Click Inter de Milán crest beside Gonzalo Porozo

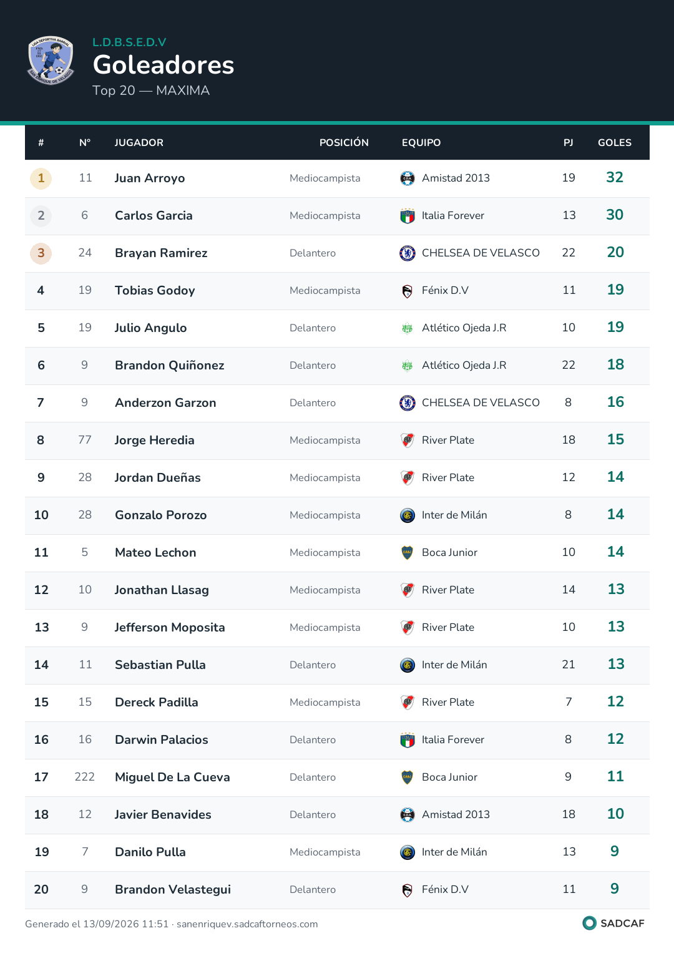pyautogui.click(x=408, y=515)
